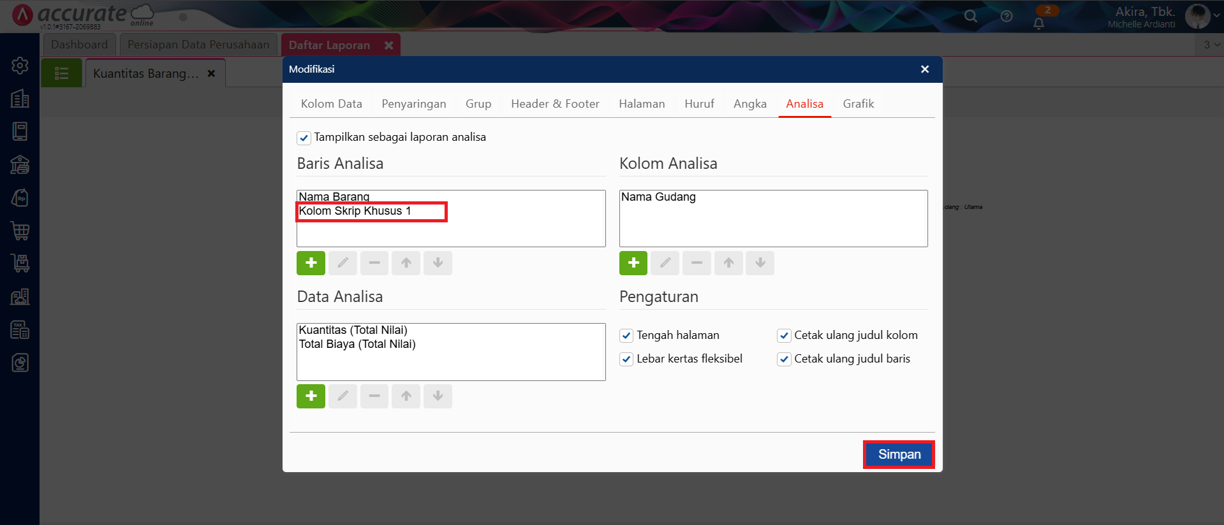Open the shopping cart module in sidebar
This screenshot has height=525, width=1224.
[x=20, y=231]
